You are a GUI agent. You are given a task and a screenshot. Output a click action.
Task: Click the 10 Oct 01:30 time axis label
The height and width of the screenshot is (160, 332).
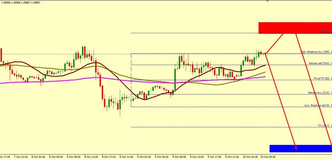(x=249, y=157)
